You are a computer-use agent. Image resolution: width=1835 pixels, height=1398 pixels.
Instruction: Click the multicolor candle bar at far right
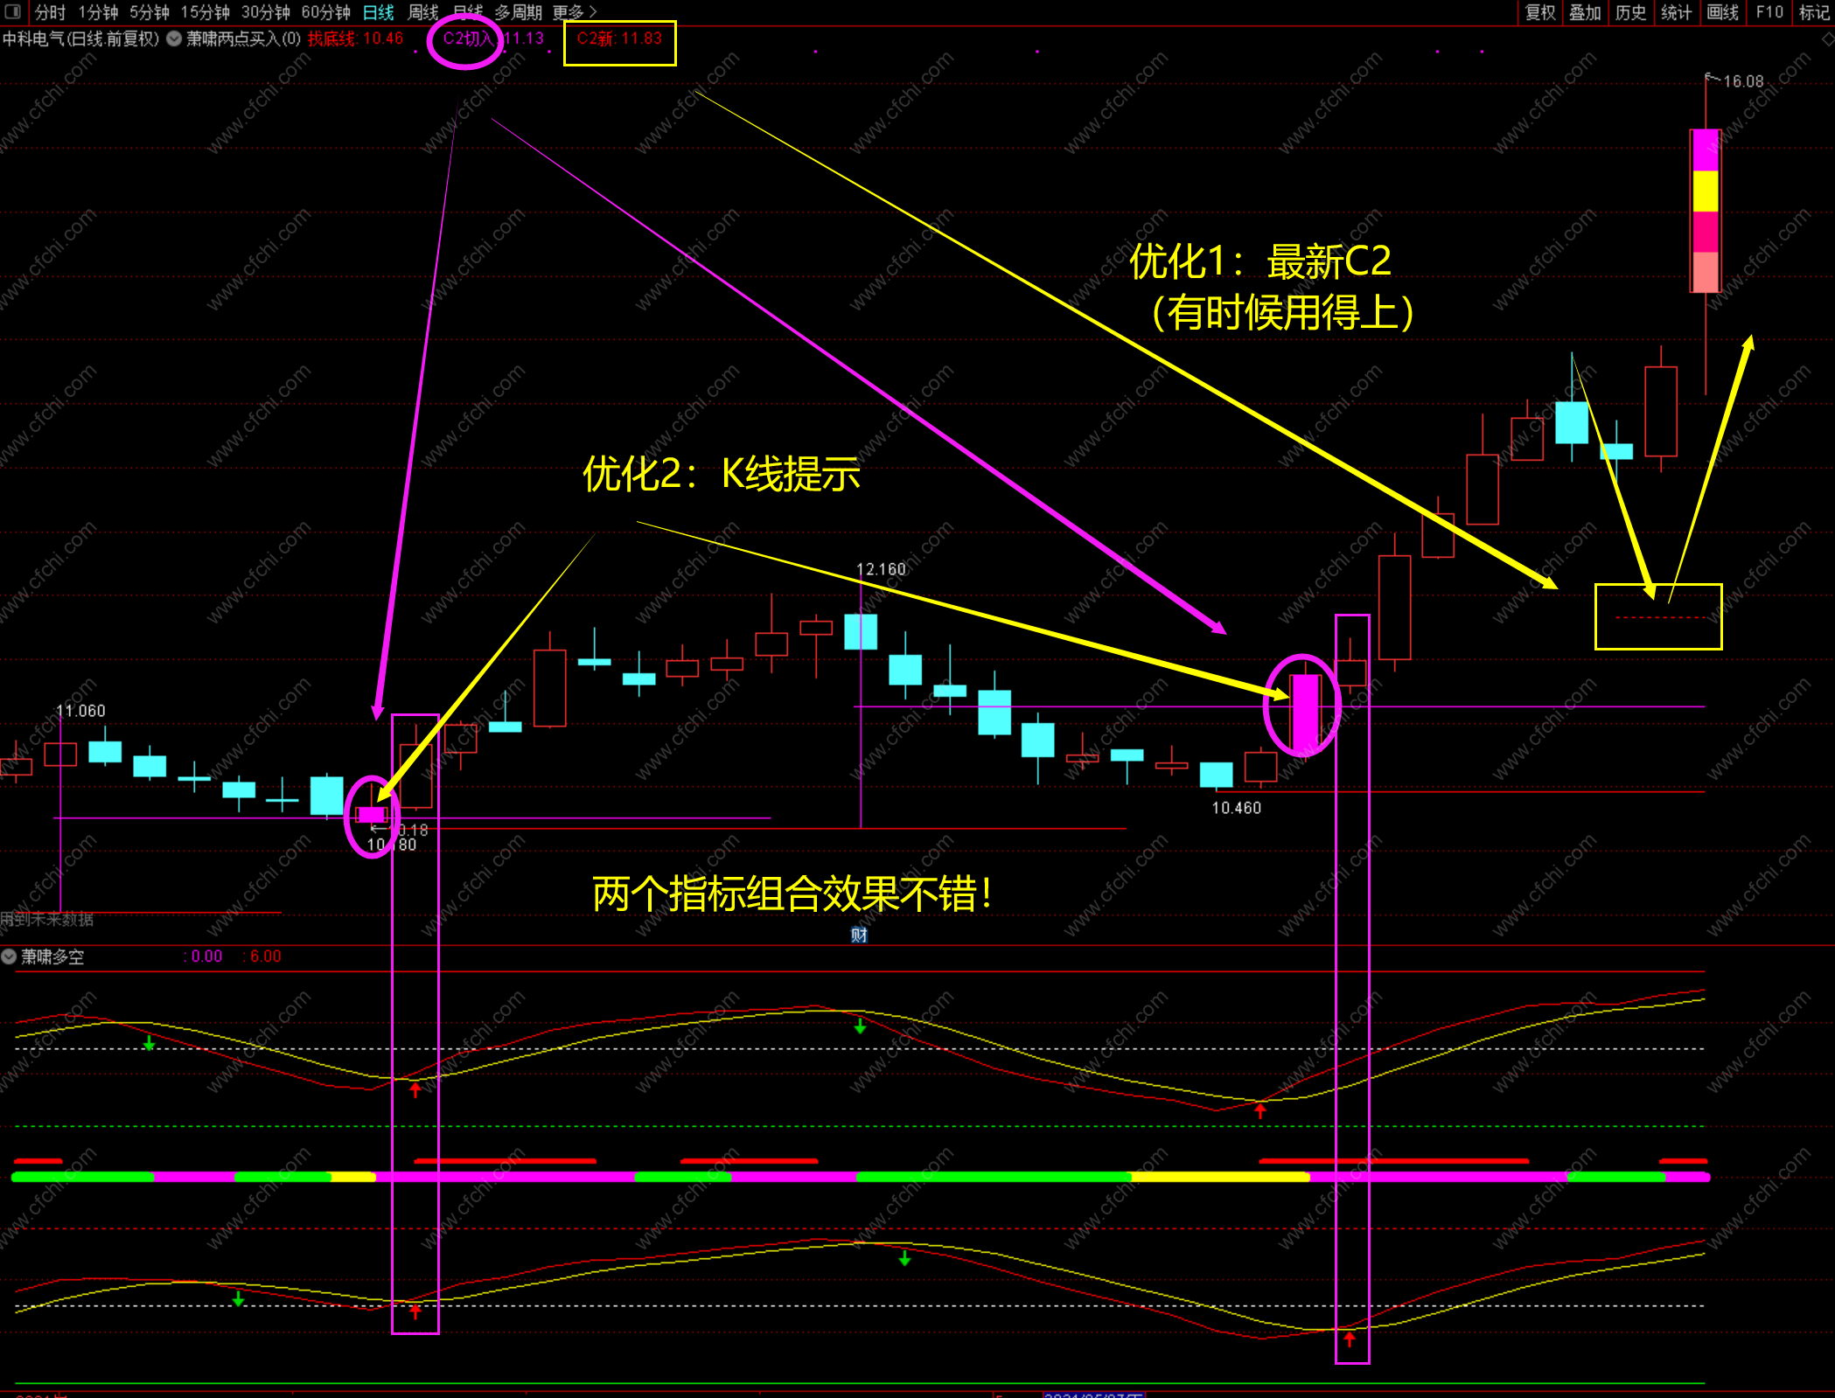(1706, 210)
